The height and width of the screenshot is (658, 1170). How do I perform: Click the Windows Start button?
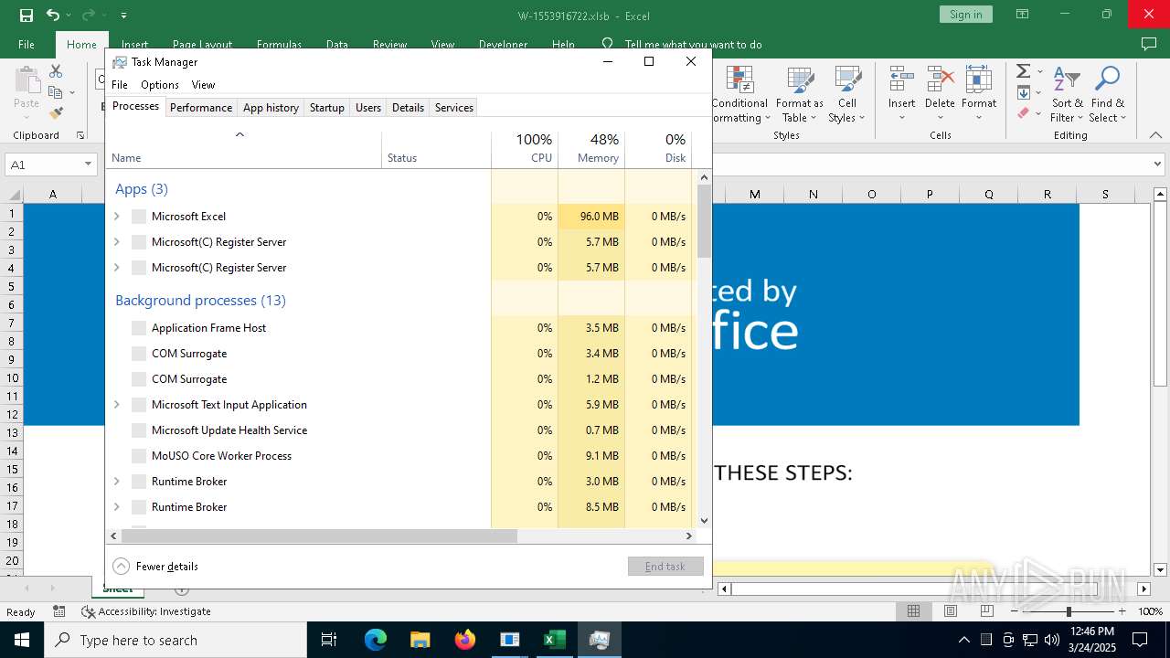pos(22,640)
